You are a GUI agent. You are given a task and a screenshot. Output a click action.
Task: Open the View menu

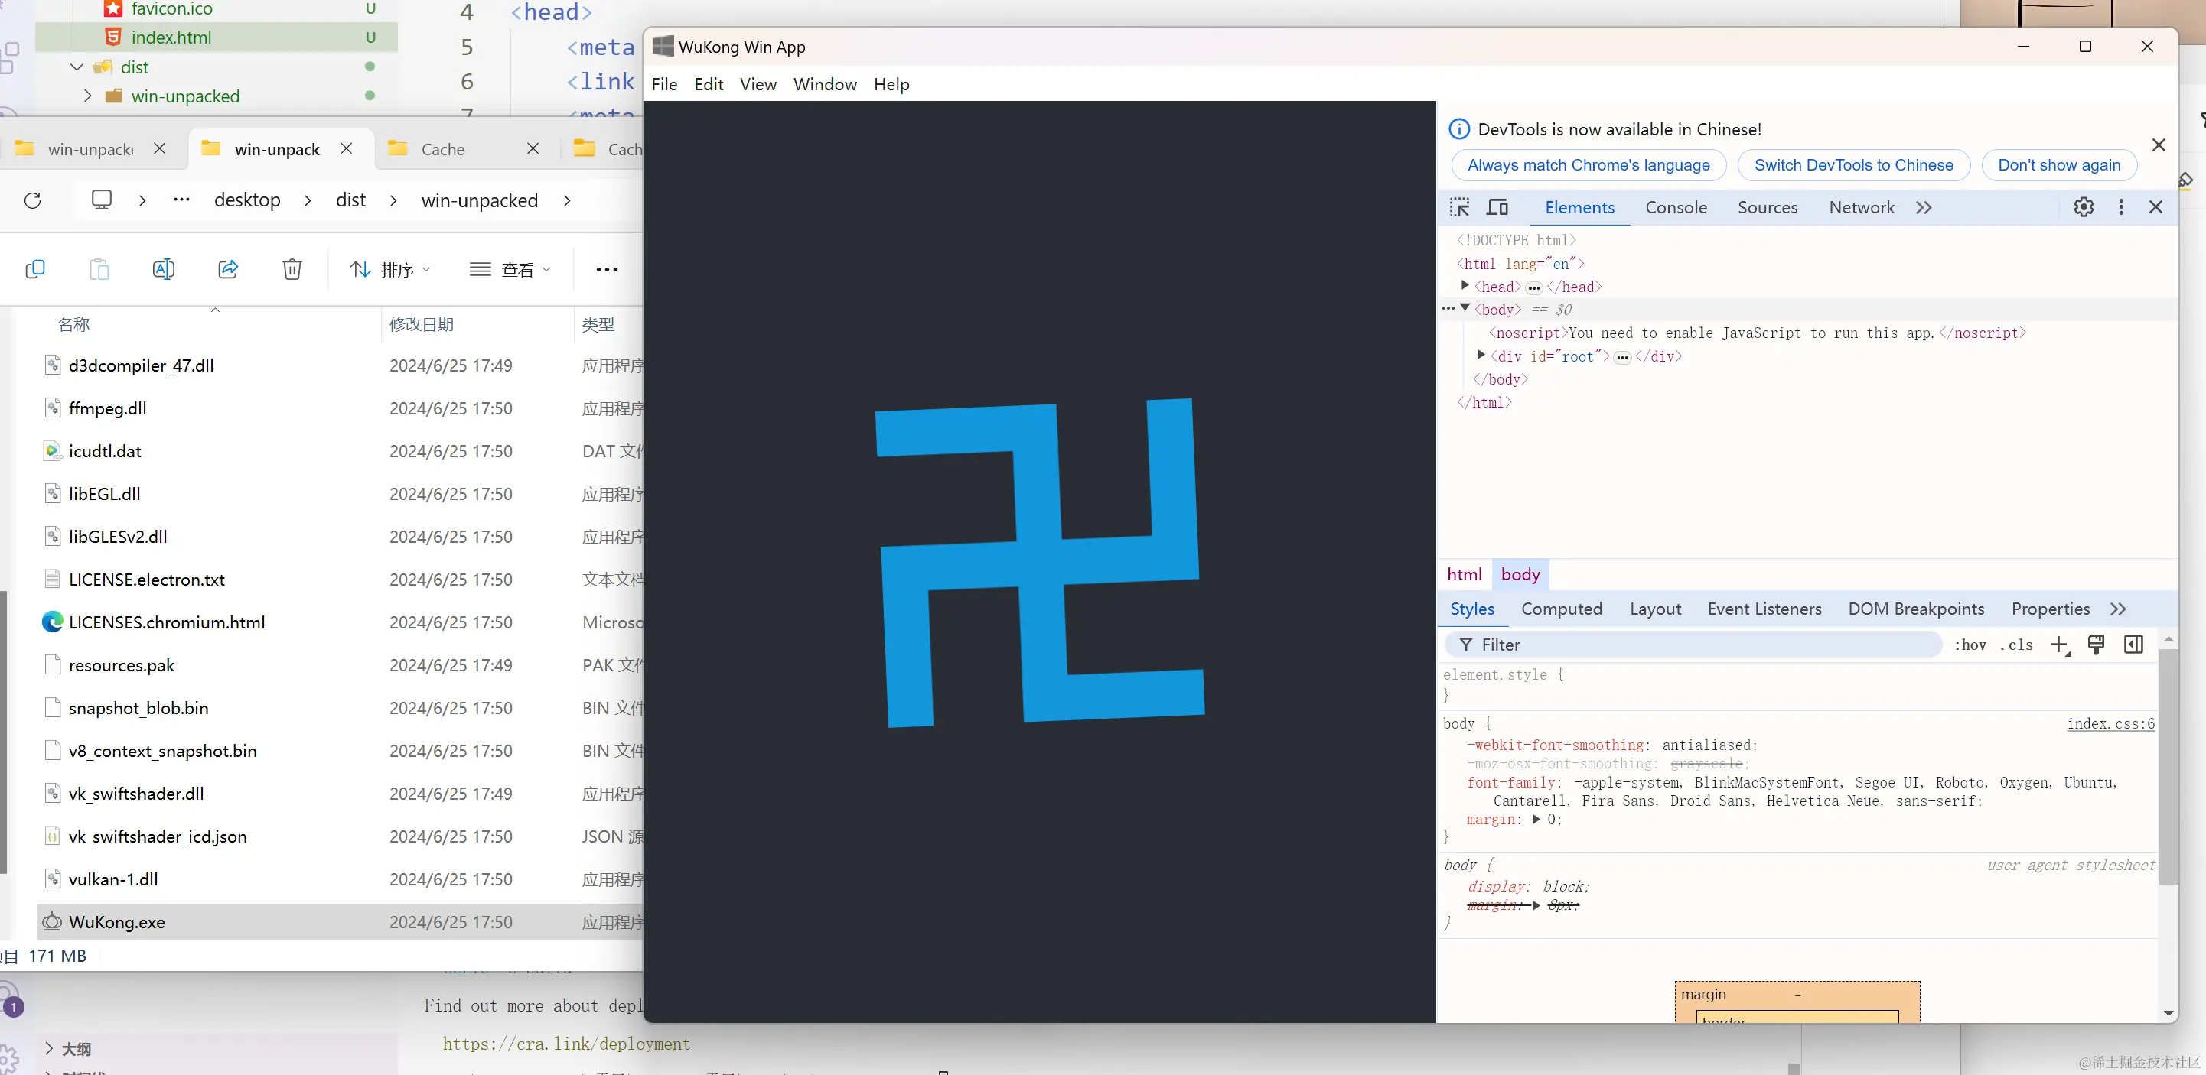(x=757, y=84)
